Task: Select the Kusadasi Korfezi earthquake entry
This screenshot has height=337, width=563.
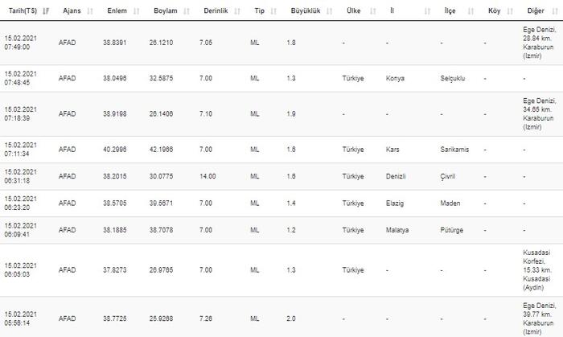Action: 281,270
